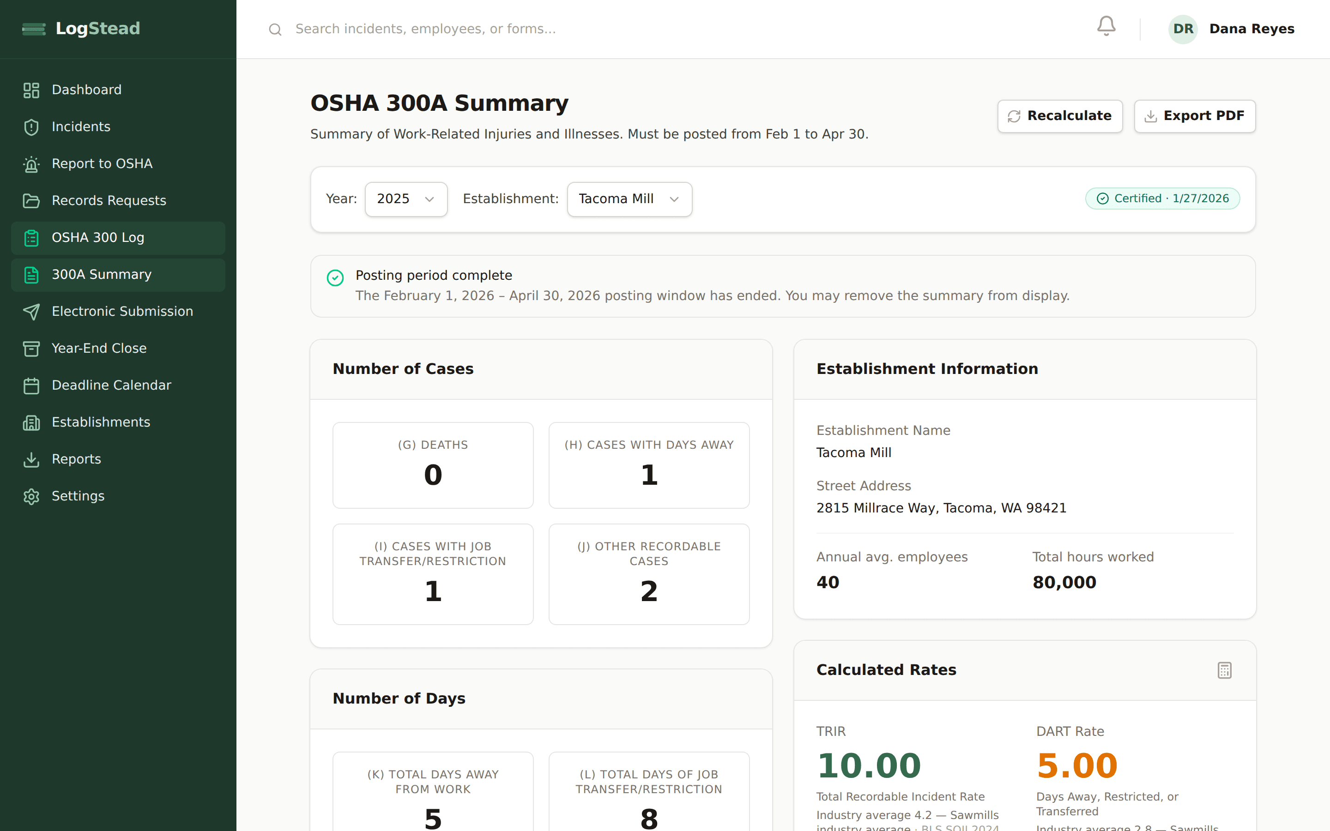
Task: Open Reports from the sidebar
Action: click(x=118, y=459)
